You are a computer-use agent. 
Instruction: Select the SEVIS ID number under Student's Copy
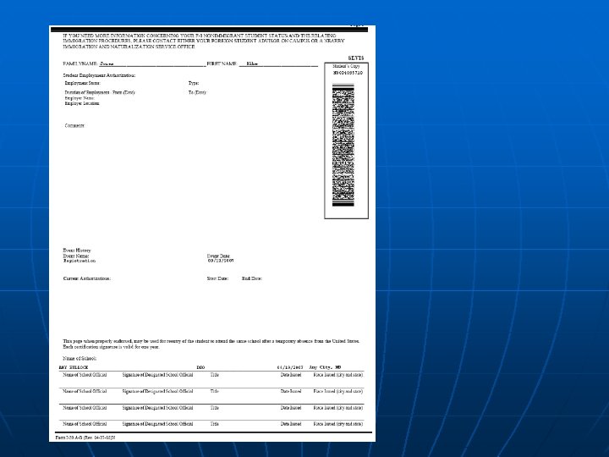[348, 73]
